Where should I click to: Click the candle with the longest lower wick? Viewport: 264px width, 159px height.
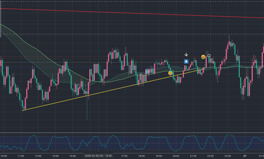click(x=87, y=110)
